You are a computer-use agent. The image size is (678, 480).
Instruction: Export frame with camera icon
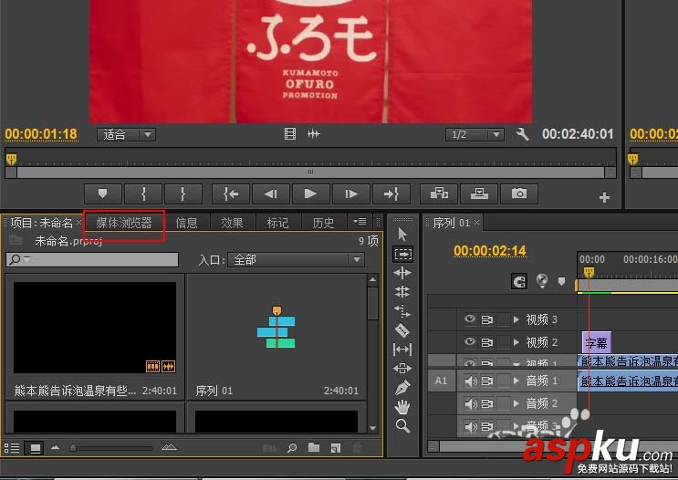519,193
